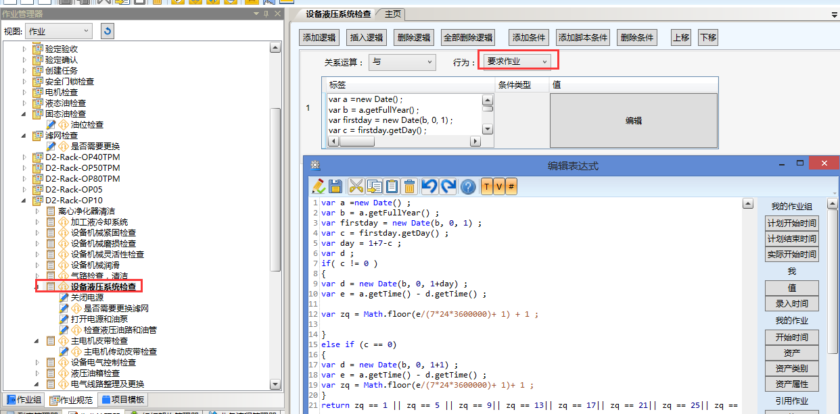The height and width of the screenshot is (414, 840).
Task: Click the copy icon in the expression editor
Action: click(x=374, y=187)
